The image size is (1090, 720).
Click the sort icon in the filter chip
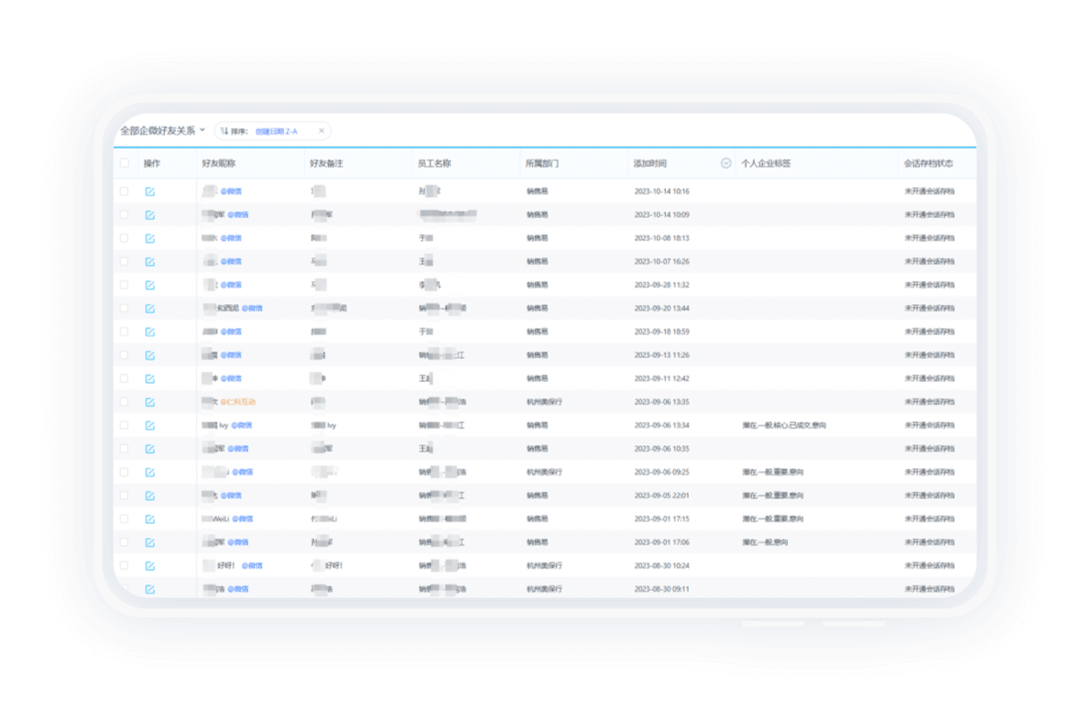click(223, 131)
